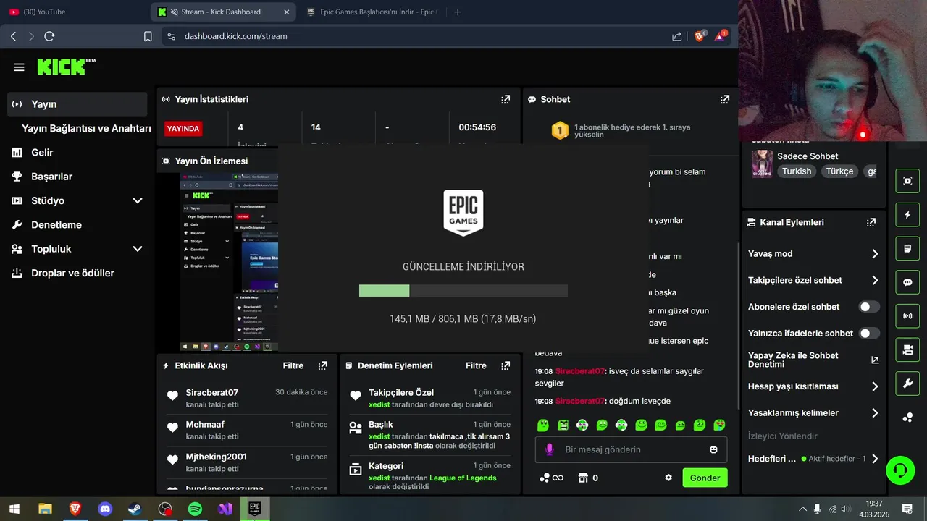Open Yasaklanmış kelimeler options arrow
The image size is (927, 521).
pos(875,413)
